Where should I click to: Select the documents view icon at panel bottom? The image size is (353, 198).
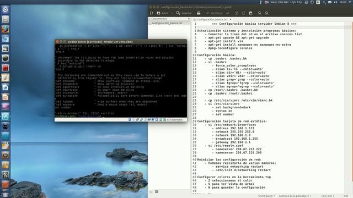click(151, 191)
